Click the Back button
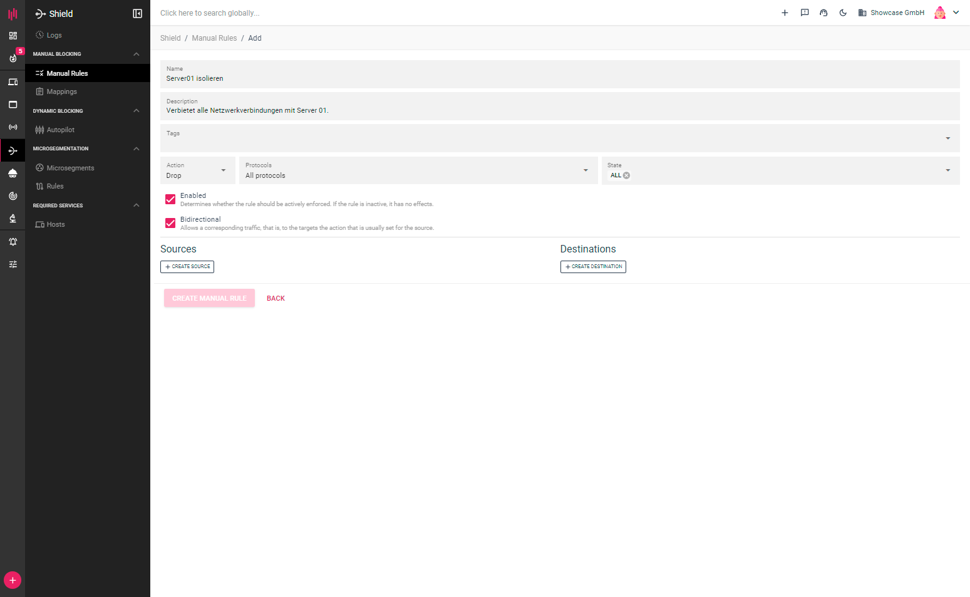 pos(276,298)
